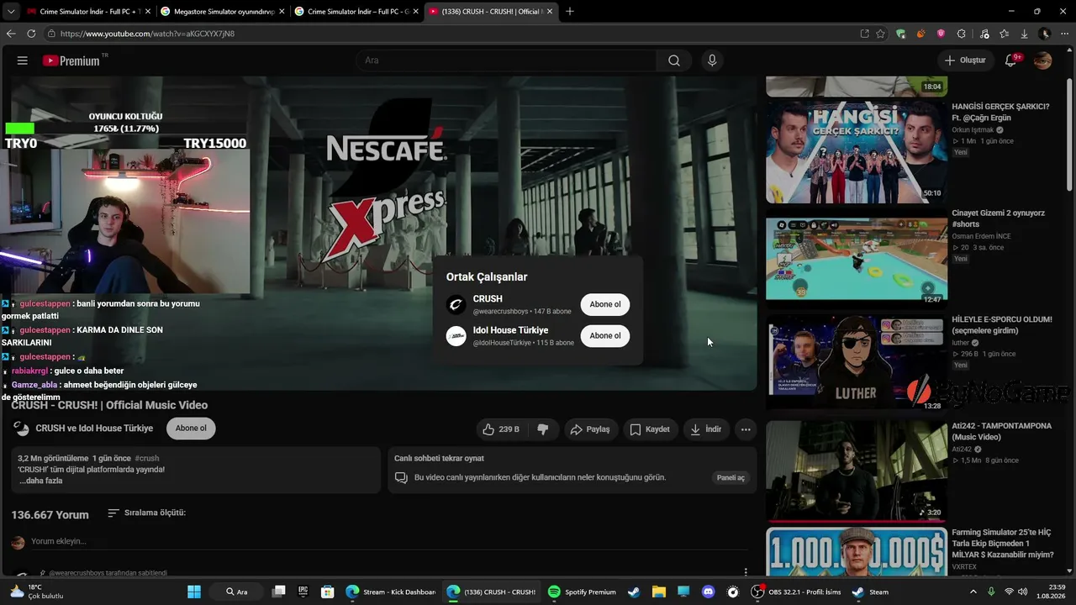Open browser downloads panel
1076x605 pixels.
point(1024,34)
